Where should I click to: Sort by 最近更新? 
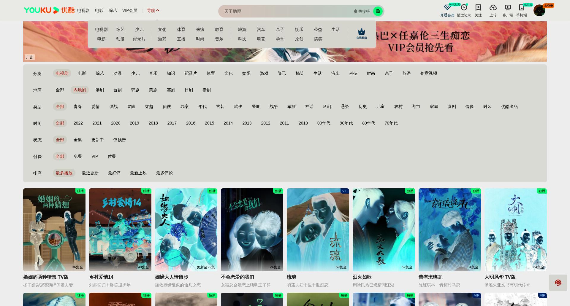tap(90, 173)
